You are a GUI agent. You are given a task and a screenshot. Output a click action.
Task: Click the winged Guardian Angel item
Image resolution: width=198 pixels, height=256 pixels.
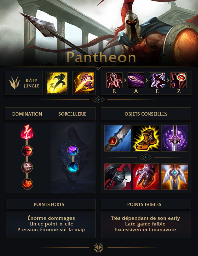click(x=175, y=176)
